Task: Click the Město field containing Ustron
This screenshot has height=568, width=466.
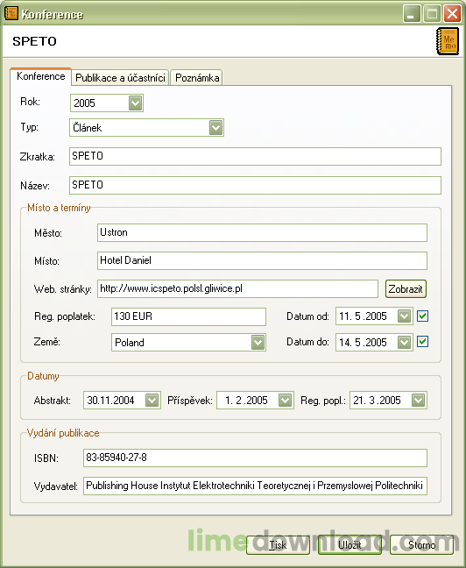Action: (262, 232)
